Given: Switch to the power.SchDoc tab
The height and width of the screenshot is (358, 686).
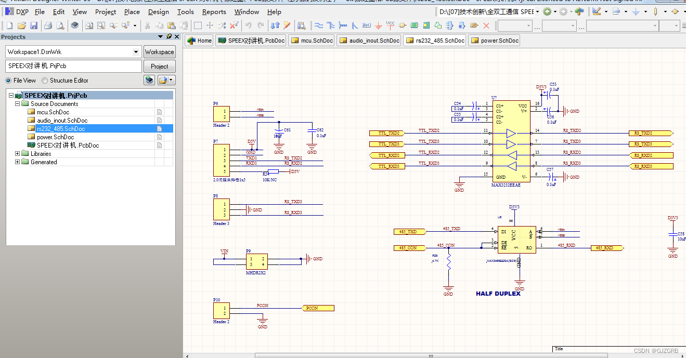Looking at the screenshot, I should (495, 41).
